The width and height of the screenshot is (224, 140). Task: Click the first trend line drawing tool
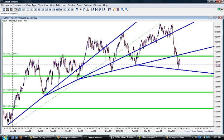click(x=93, y=10)
